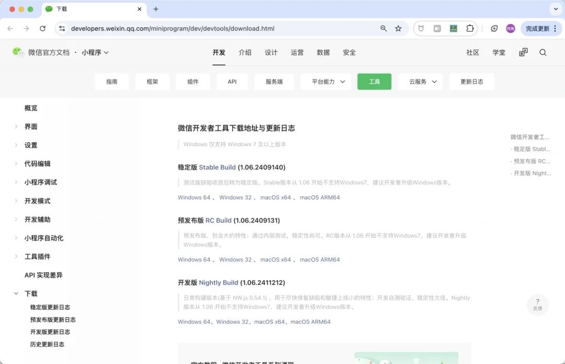Image resolution: width=565 pixels, height=364 pixels.
Task: Go back to the previous page
Action: coord(10,28)
